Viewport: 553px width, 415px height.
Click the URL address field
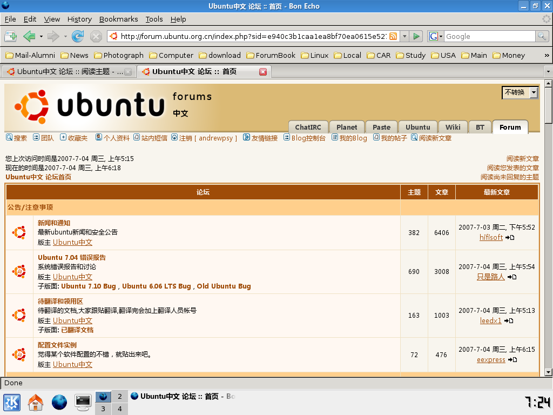pos(253,36)
